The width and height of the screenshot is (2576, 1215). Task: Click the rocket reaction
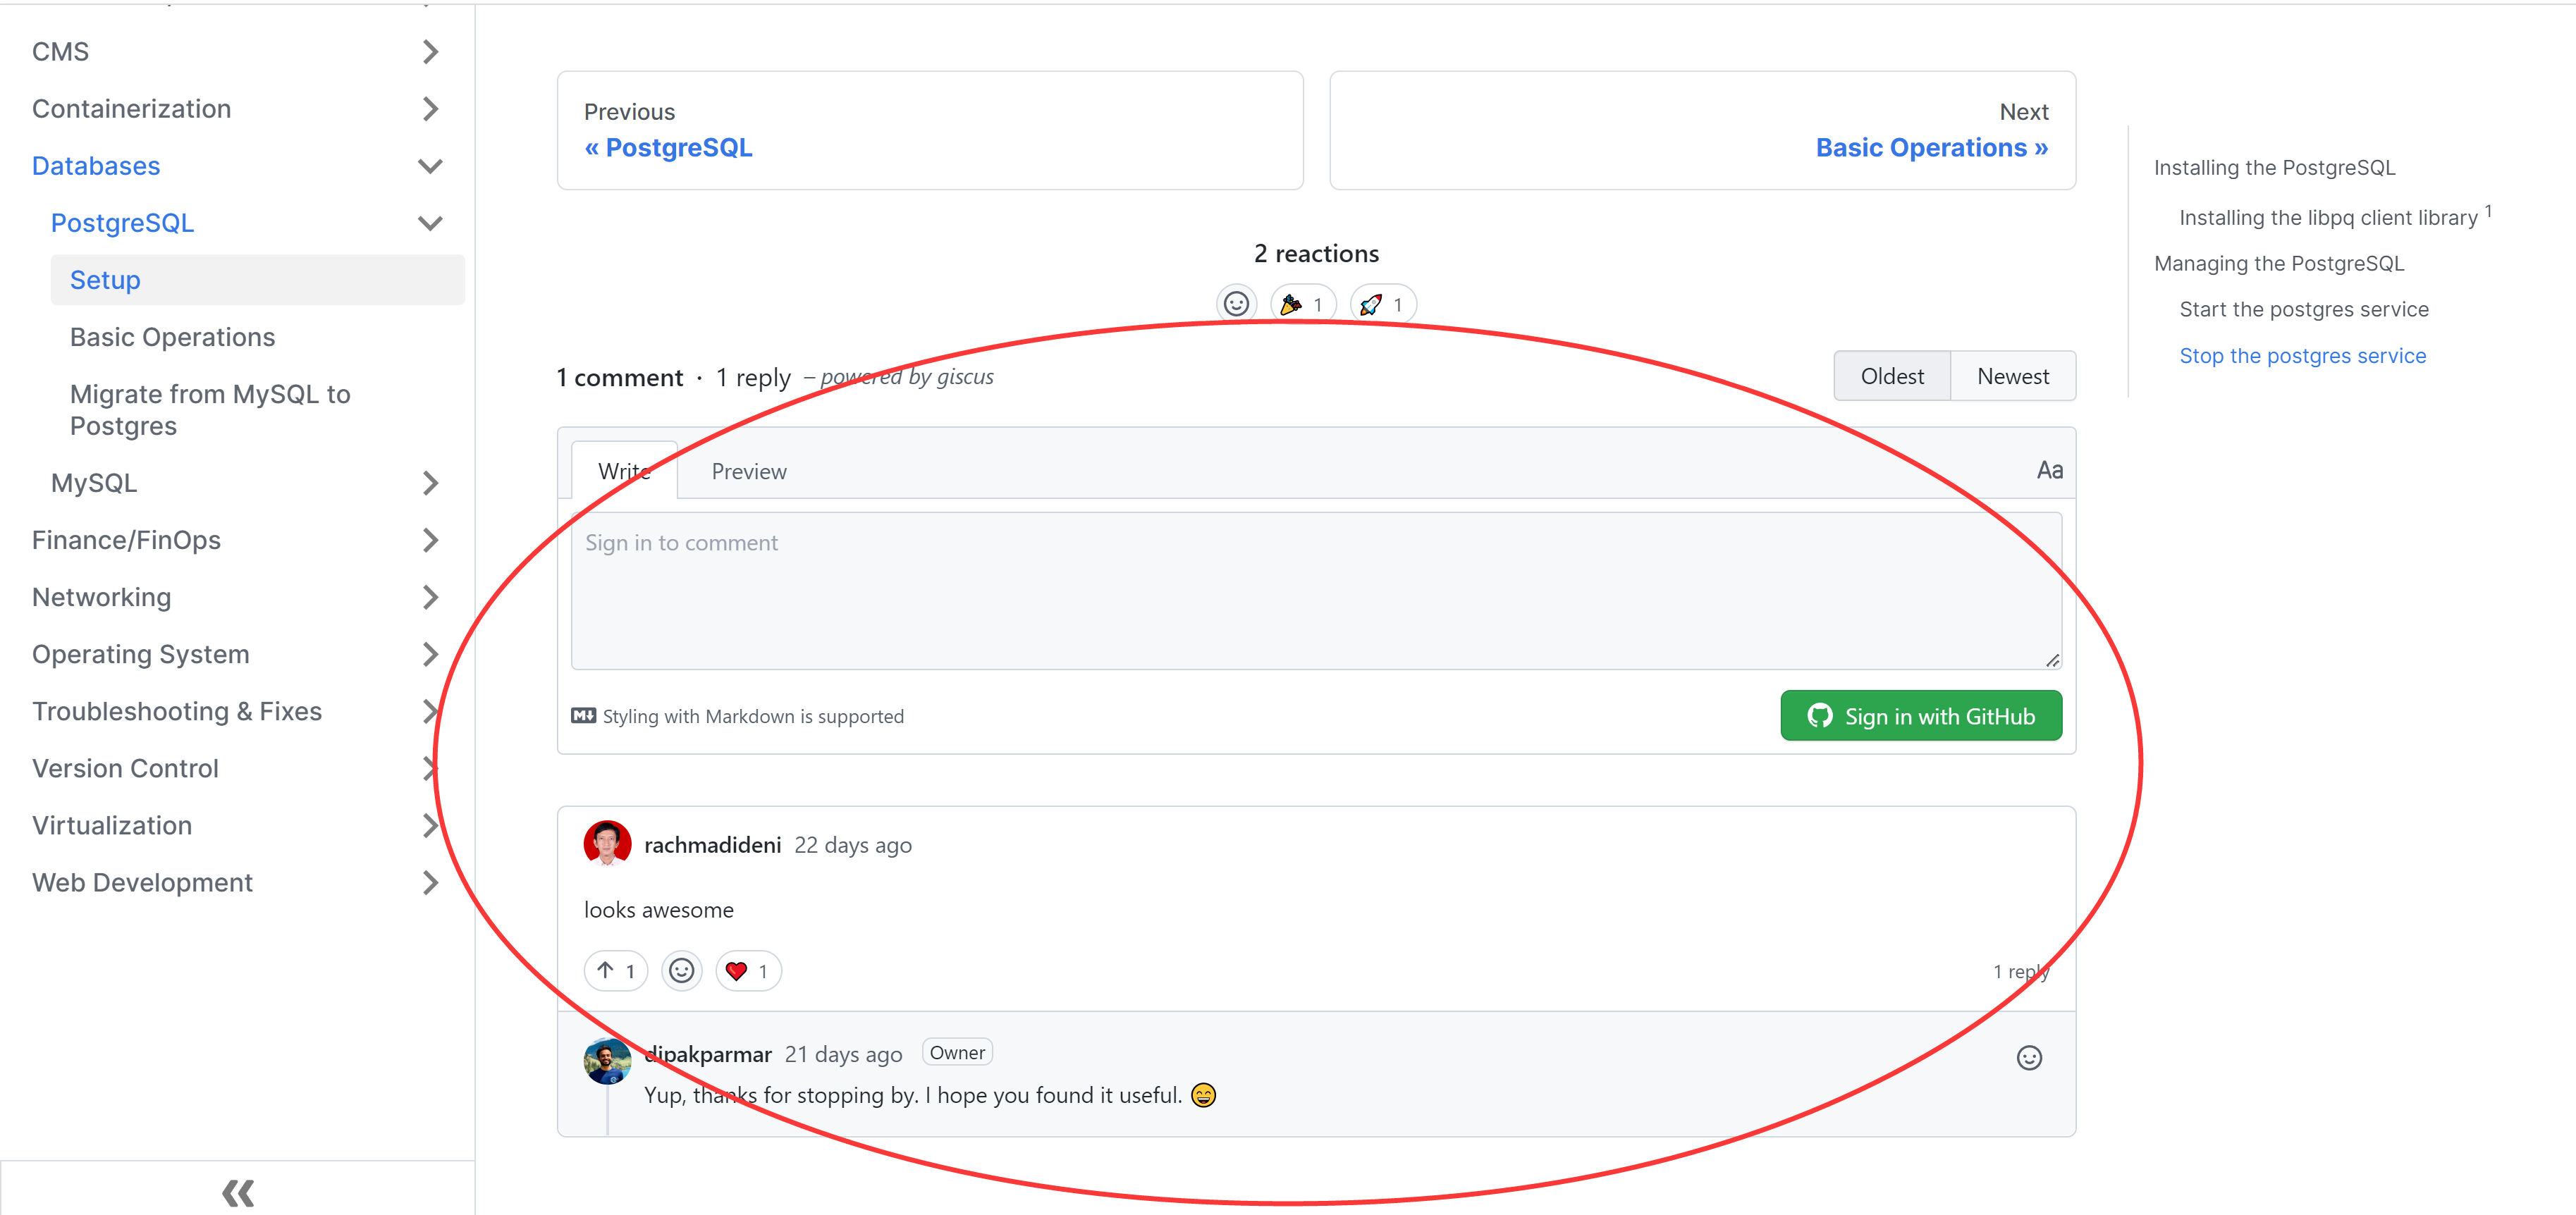1383,304
